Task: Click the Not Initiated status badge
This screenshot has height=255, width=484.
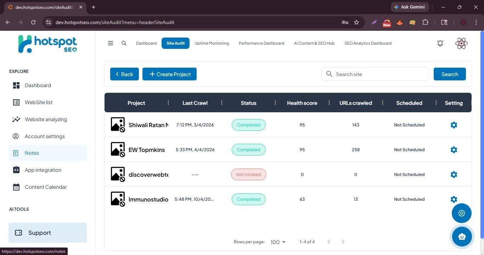Action: (x=248, y=174)
